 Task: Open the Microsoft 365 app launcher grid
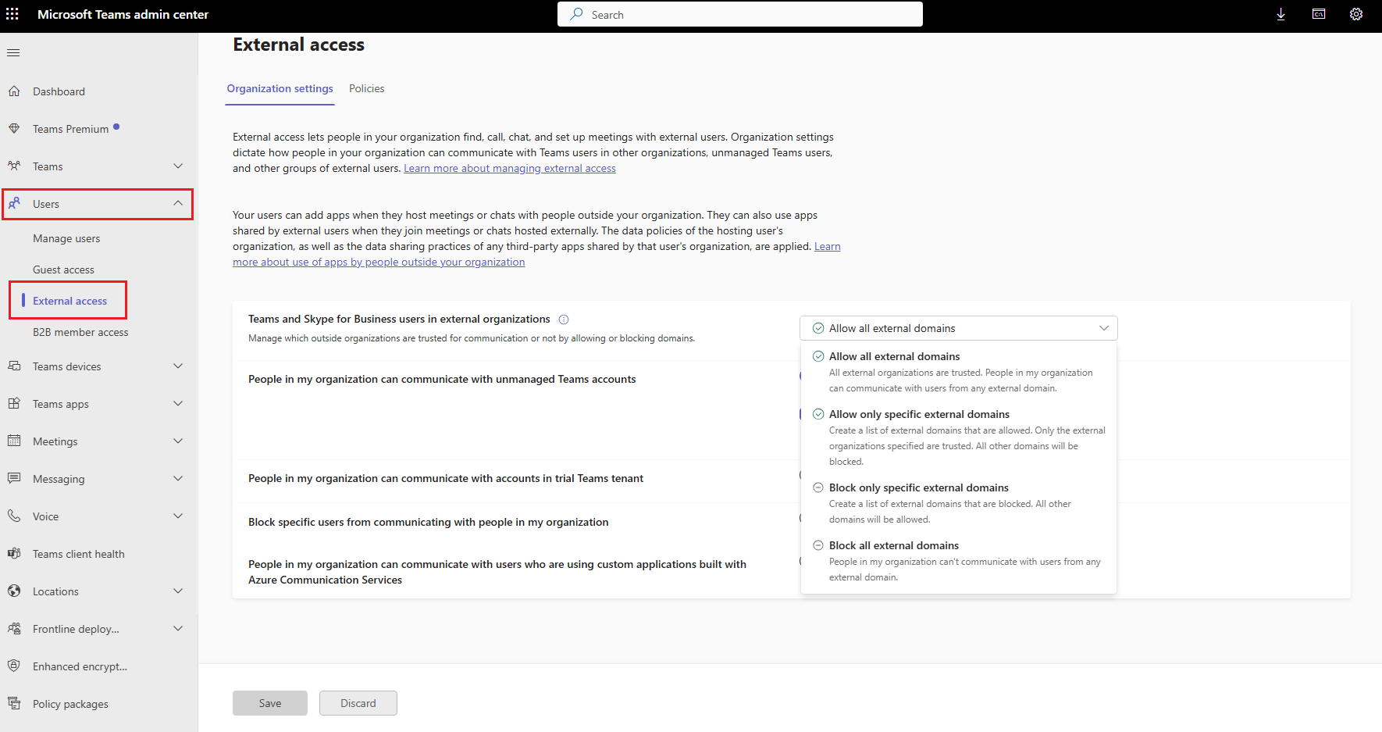point(12,13)
